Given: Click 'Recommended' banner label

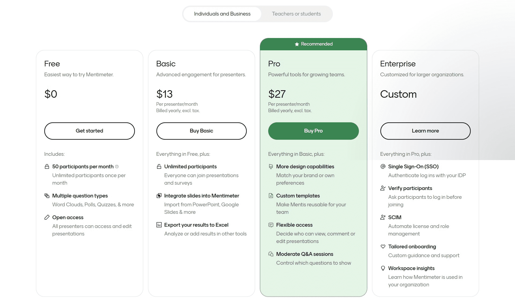Looking at the screenshot, I should (x=317, y=44).
